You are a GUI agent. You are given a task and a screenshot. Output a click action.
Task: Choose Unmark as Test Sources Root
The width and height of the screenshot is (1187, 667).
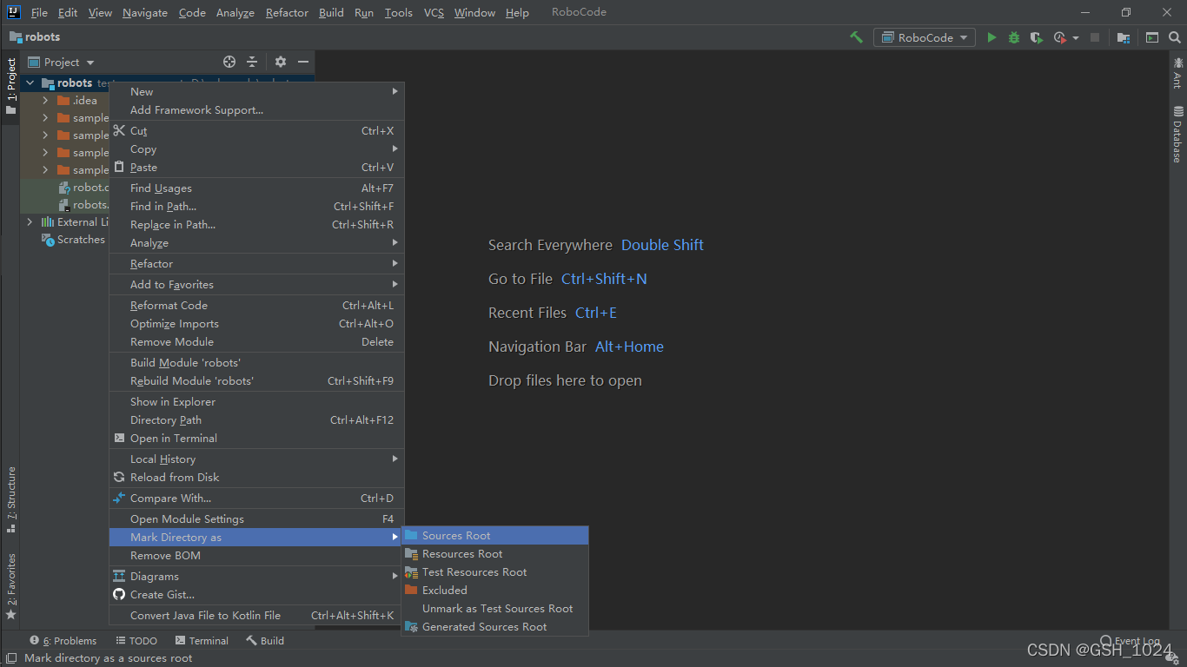coord(495,609)
